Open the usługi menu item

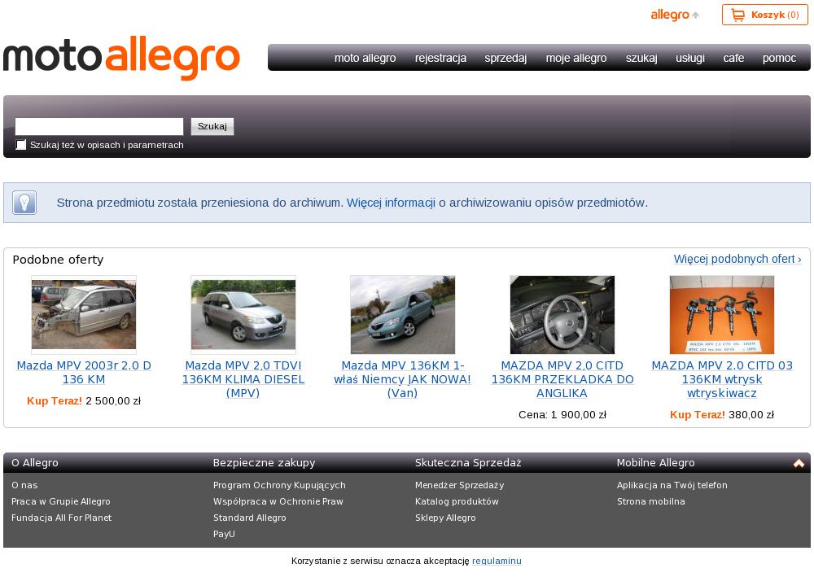point(690,58)
